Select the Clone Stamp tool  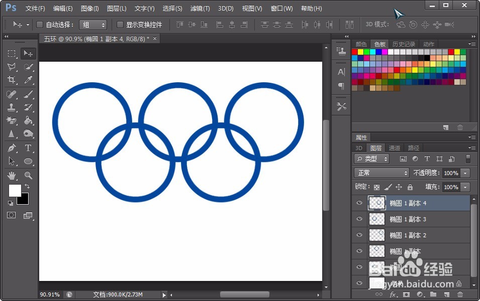coord(12,107)
